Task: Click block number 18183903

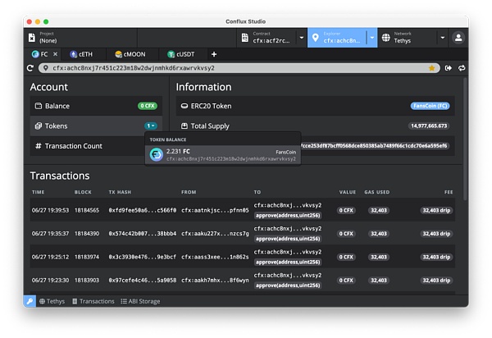Action: (87, 280)
